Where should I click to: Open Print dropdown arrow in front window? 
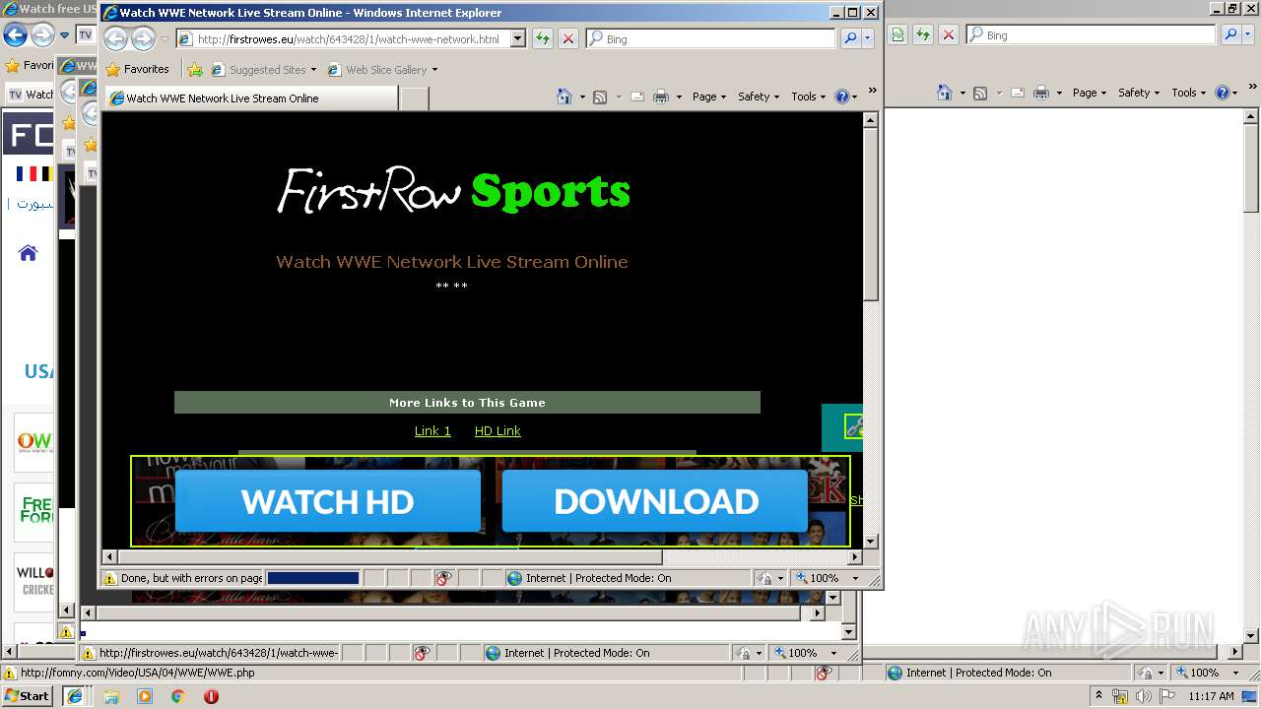click(x=679, y=97)
